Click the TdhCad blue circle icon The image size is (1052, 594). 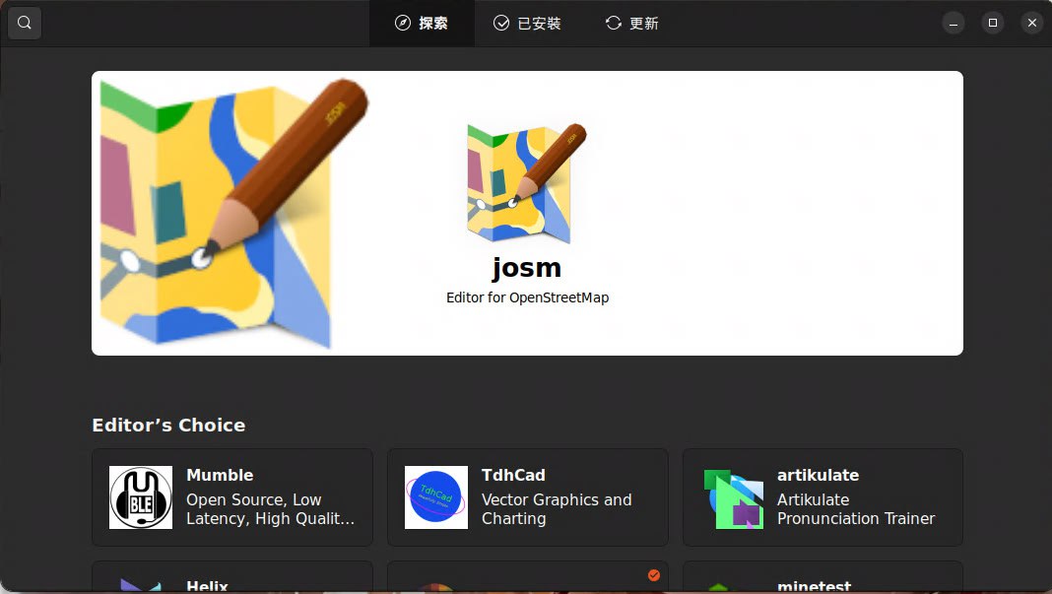[436, 497]
